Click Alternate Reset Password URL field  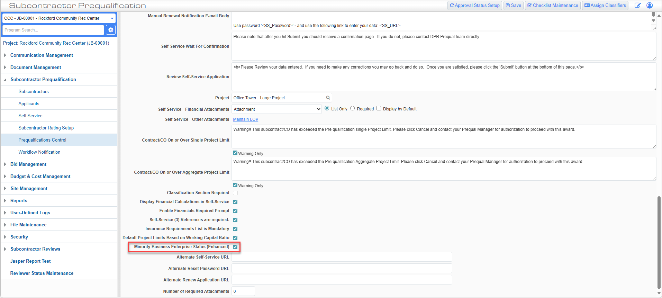(342, 269)
